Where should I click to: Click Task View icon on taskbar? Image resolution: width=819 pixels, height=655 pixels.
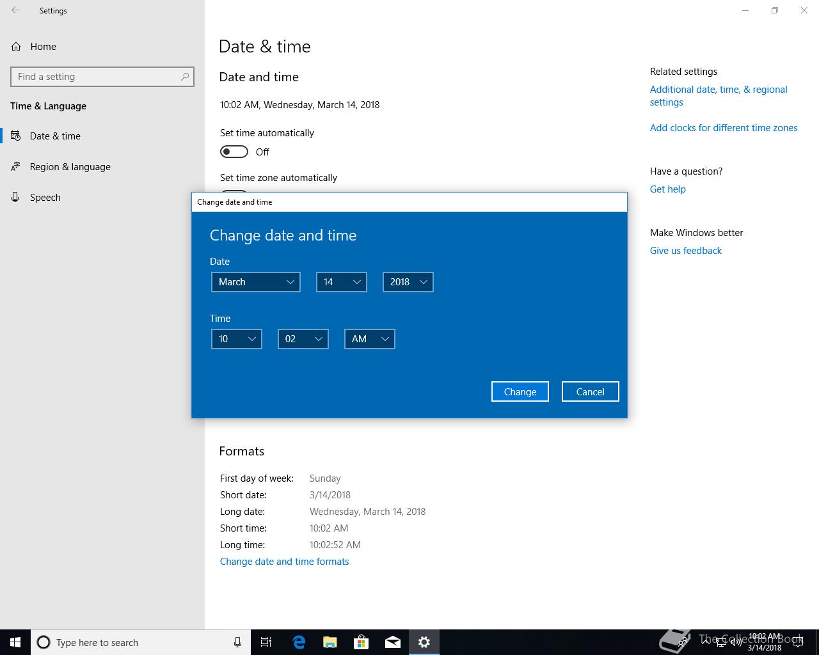pos(266,642)
